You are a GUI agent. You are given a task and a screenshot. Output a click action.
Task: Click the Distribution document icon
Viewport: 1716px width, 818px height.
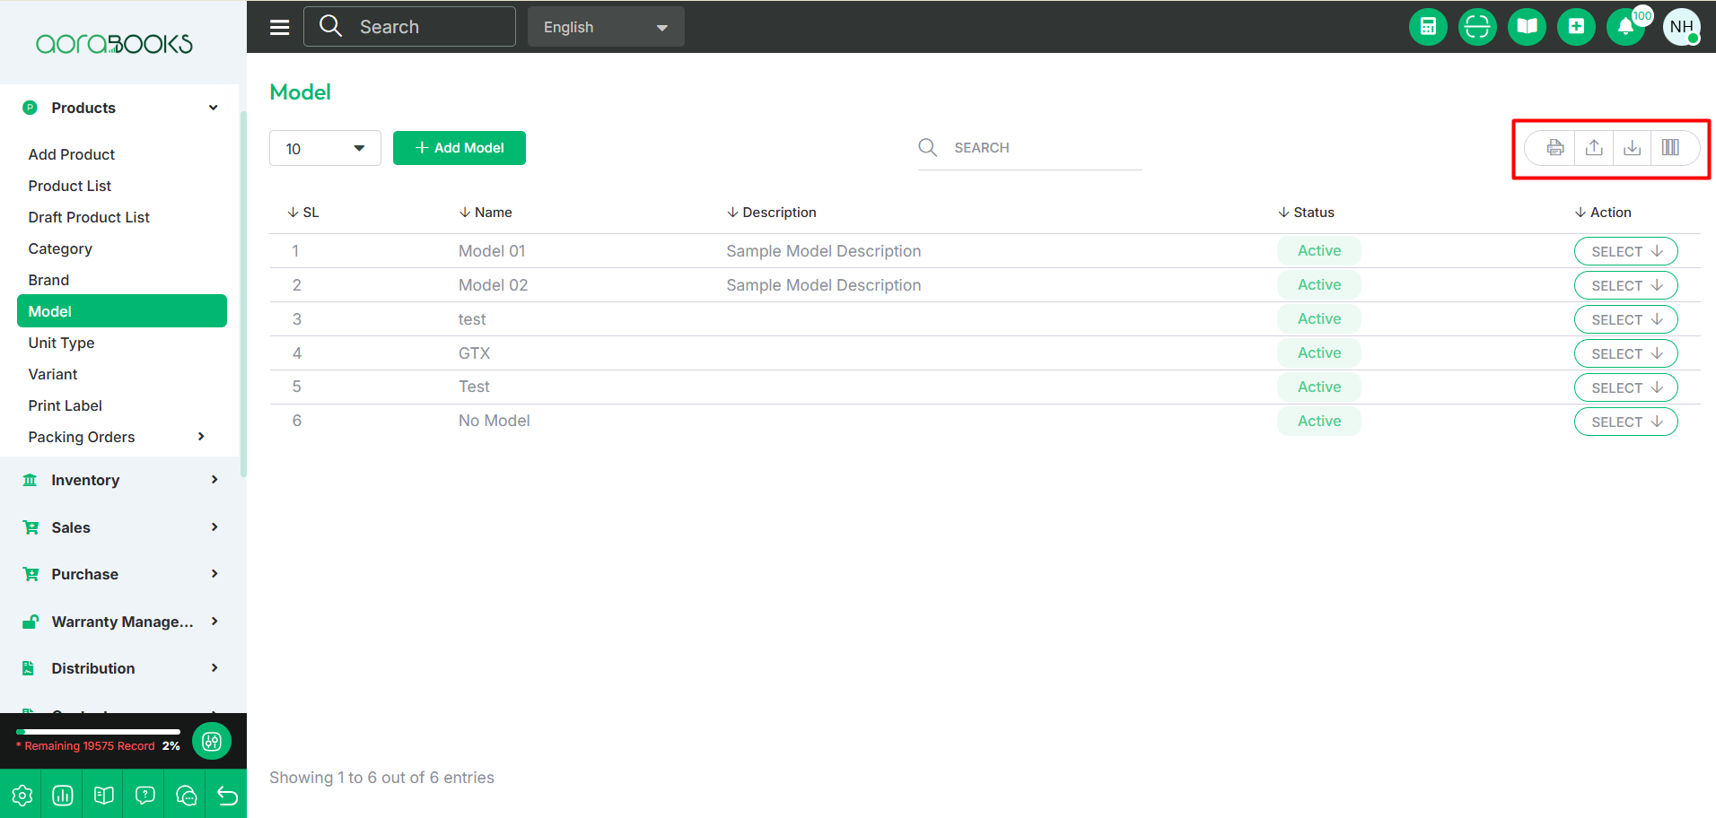29,668
